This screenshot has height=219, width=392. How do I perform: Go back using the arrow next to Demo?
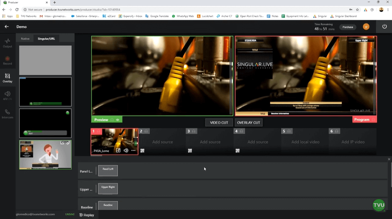(x=7, y=27)
